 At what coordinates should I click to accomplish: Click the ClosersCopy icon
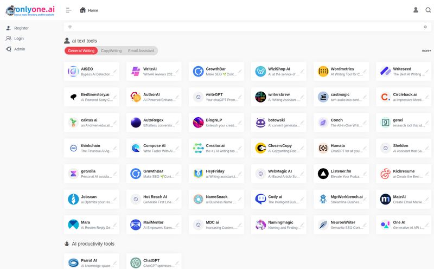[260, 148]
